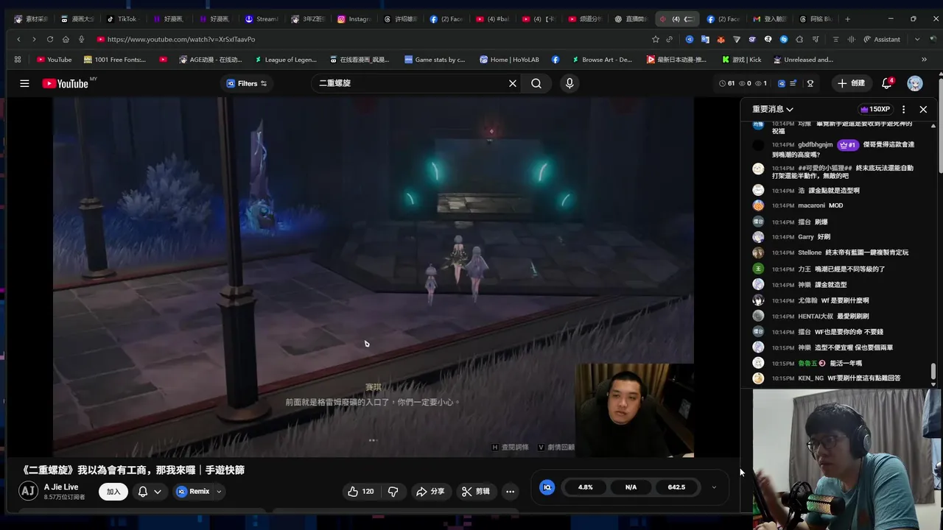The width and height of the screenshot is (943, 530).
Task: Open live chat options three-dot menu
Action: click(x=904, y=109)
